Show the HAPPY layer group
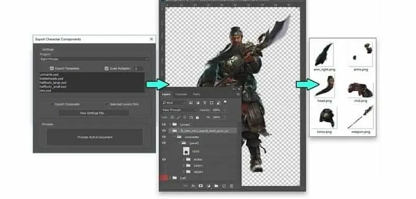Image resolution: width=416 pixels, height=199 pixels. coord(164,166)
